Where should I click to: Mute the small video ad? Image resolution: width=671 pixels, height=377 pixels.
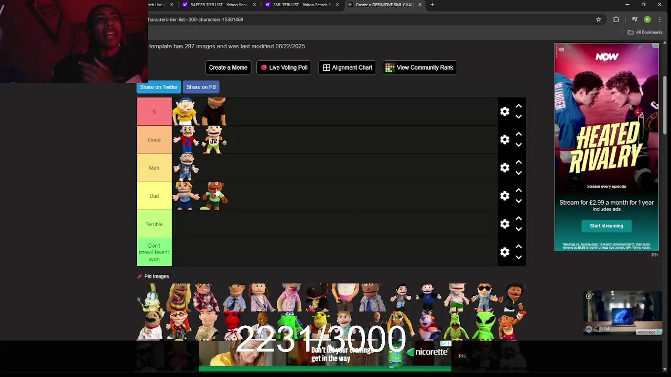click(x=599, y=329)
